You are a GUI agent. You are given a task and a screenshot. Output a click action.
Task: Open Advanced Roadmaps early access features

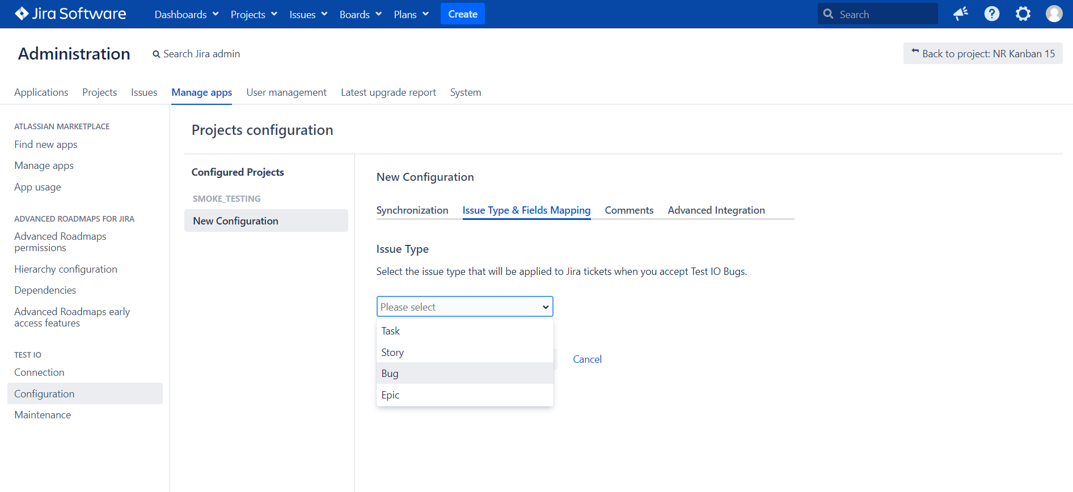click(x=72, y=317)
